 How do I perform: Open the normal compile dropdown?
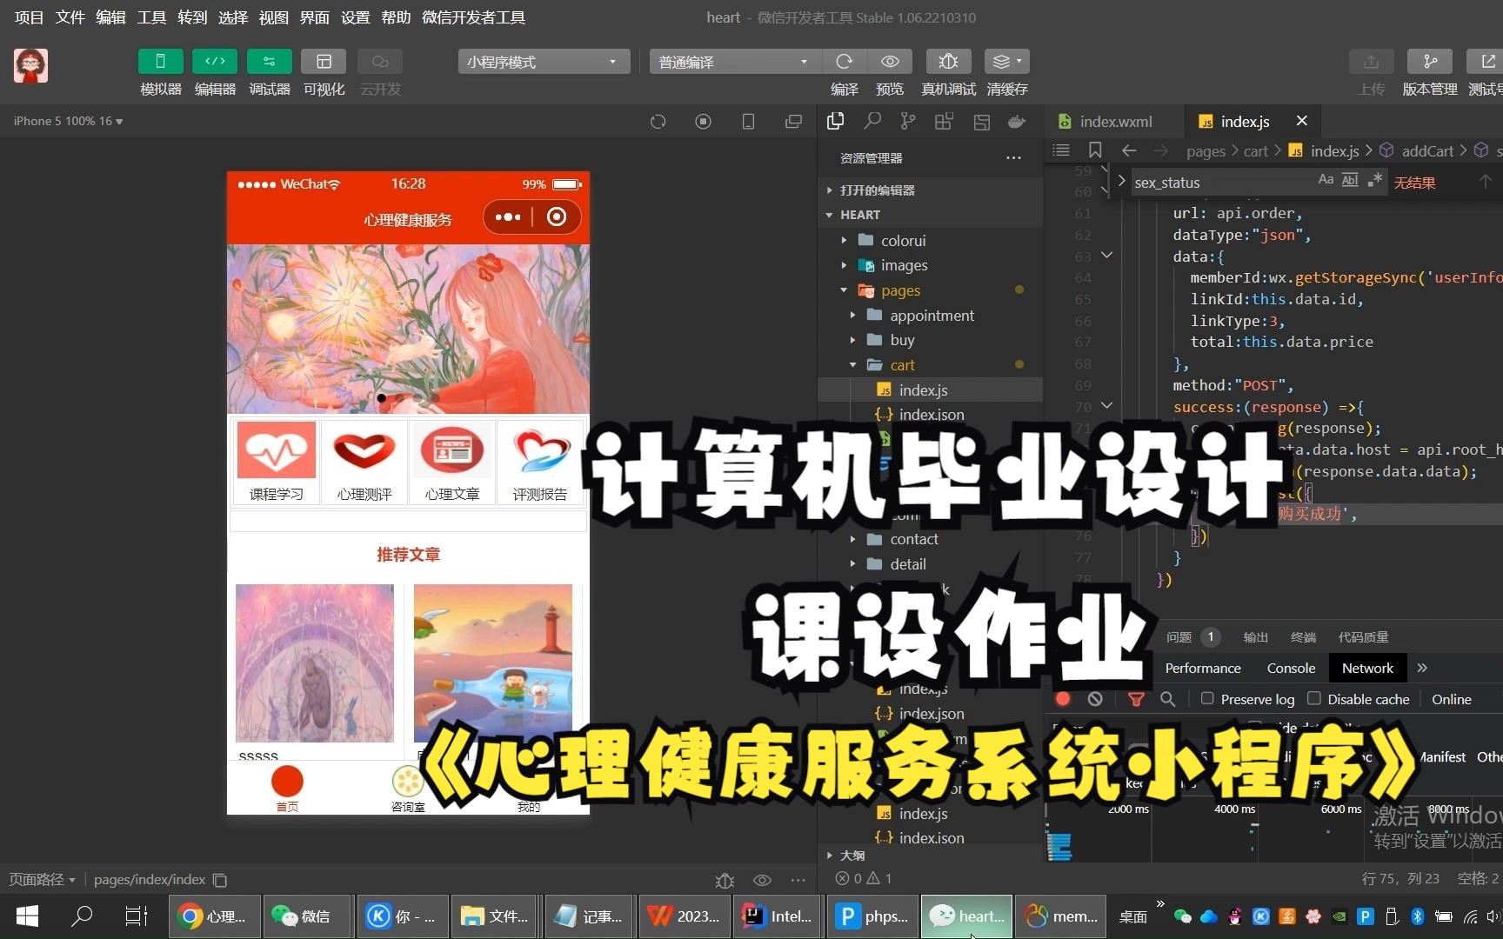tap(733, 62)
